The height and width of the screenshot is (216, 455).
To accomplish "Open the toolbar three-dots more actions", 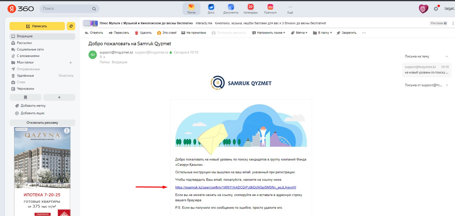I will coord(364,33).
